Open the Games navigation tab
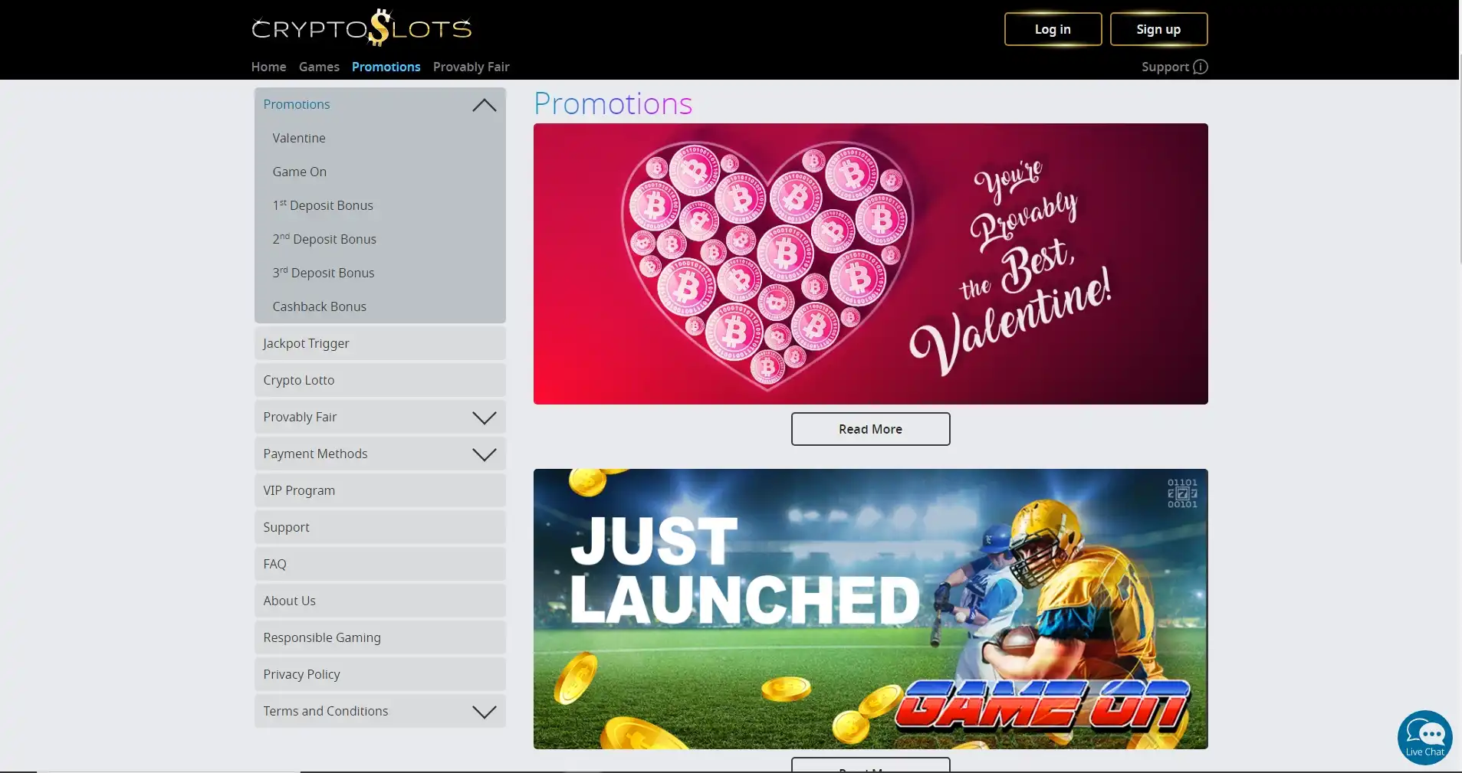1462x773 pixels. pos(319,67)
